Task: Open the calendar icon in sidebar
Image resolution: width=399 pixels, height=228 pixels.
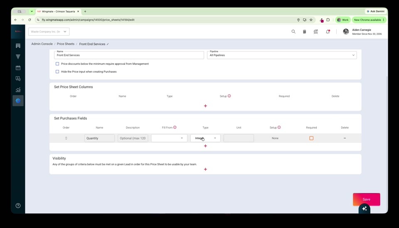Action: point(18,68)
